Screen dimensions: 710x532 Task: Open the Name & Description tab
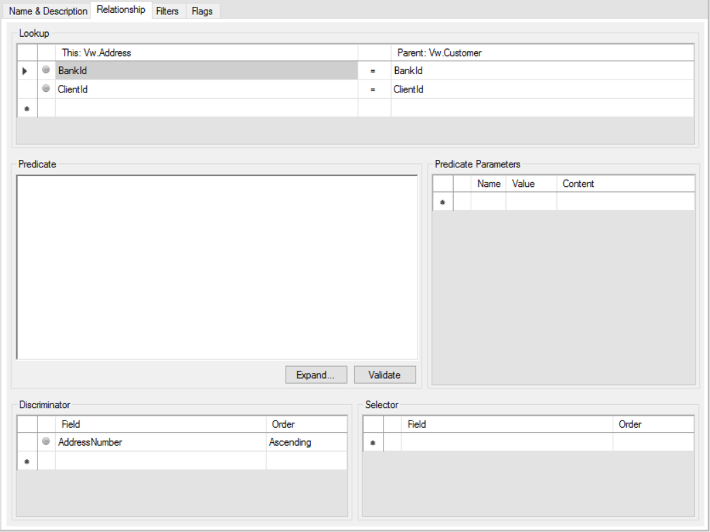coord(44,10)
